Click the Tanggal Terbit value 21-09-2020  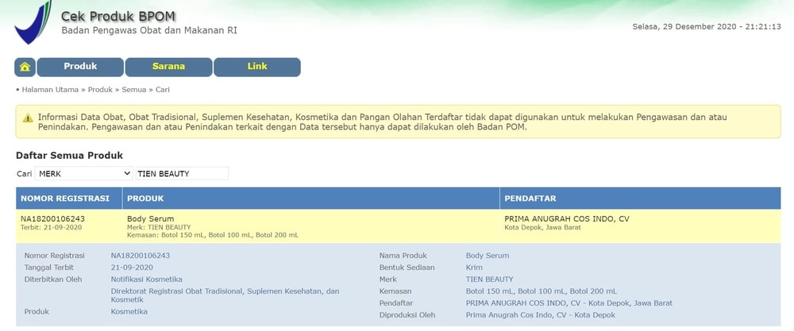[x=132, y=267]
